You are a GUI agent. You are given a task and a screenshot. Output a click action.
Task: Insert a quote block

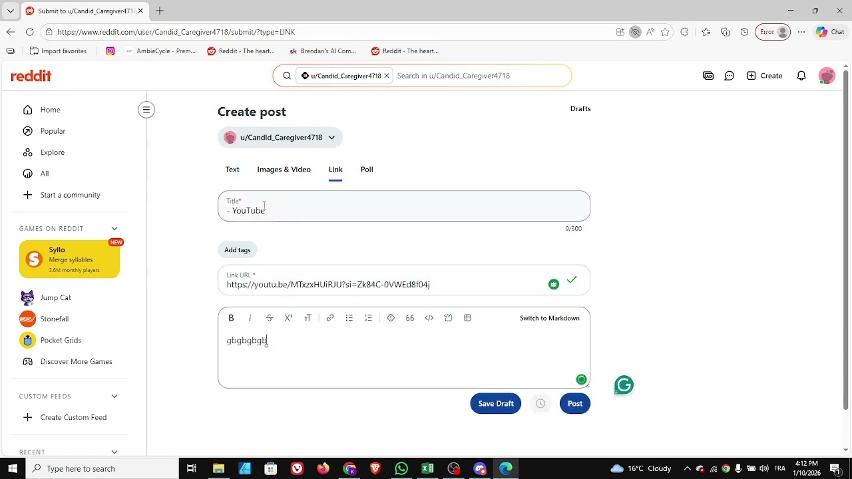pos(410,318)
